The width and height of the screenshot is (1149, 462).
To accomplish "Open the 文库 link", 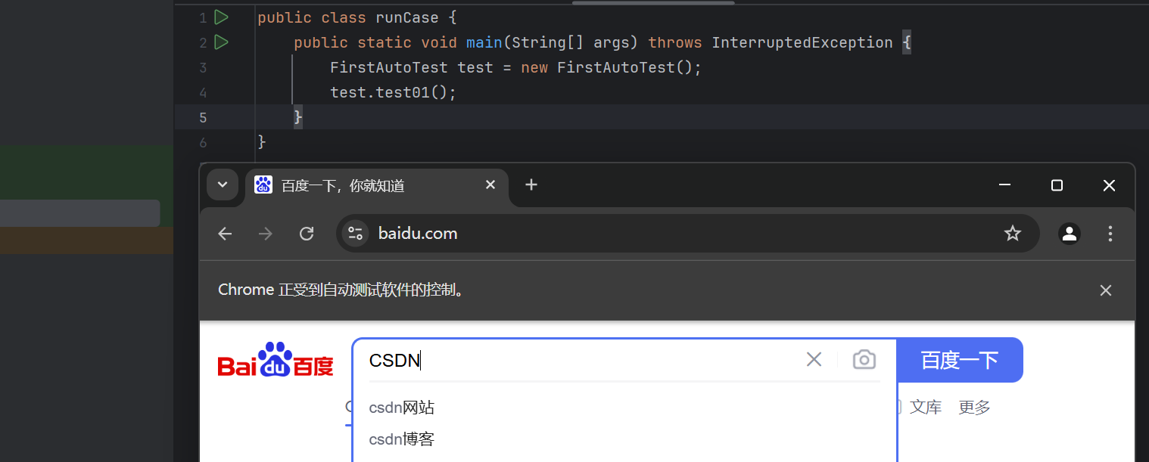I will (x=926, y=408).
